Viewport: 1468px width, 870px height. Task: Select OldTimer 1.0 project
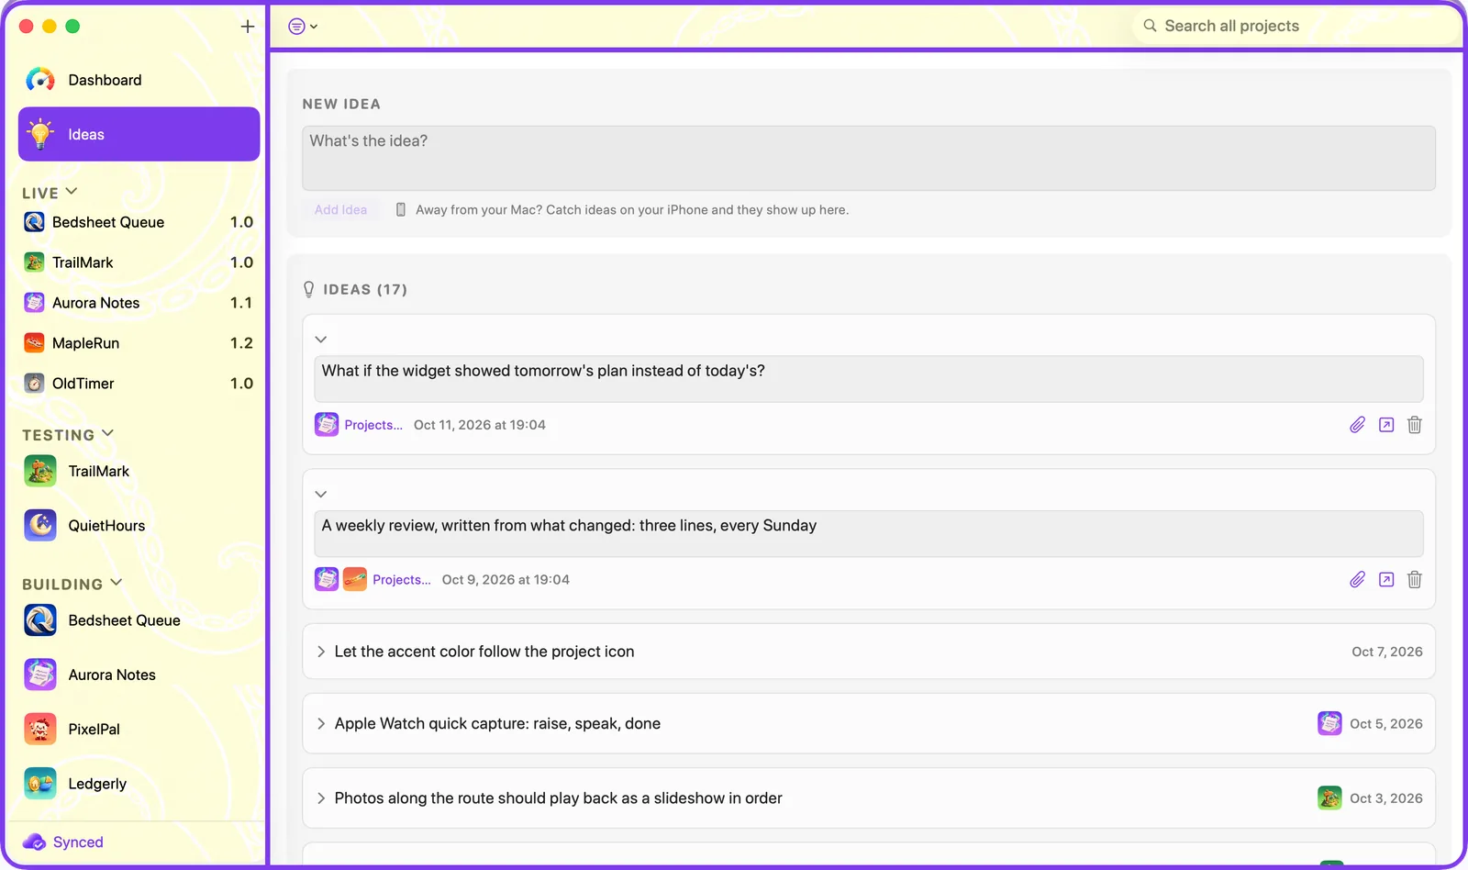pos(139,384)
